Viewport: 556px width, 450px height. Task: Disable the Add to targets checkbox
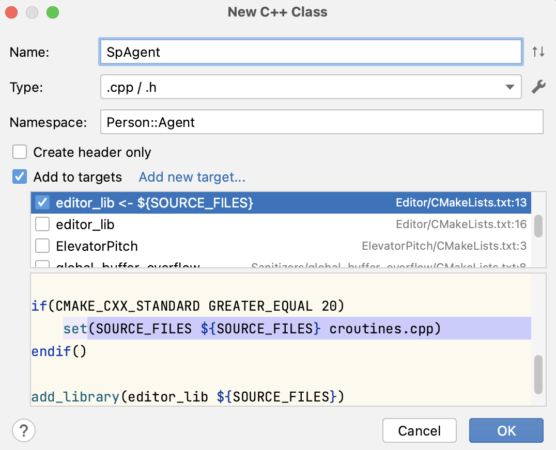pyautogui.click(x=19, y=176)
